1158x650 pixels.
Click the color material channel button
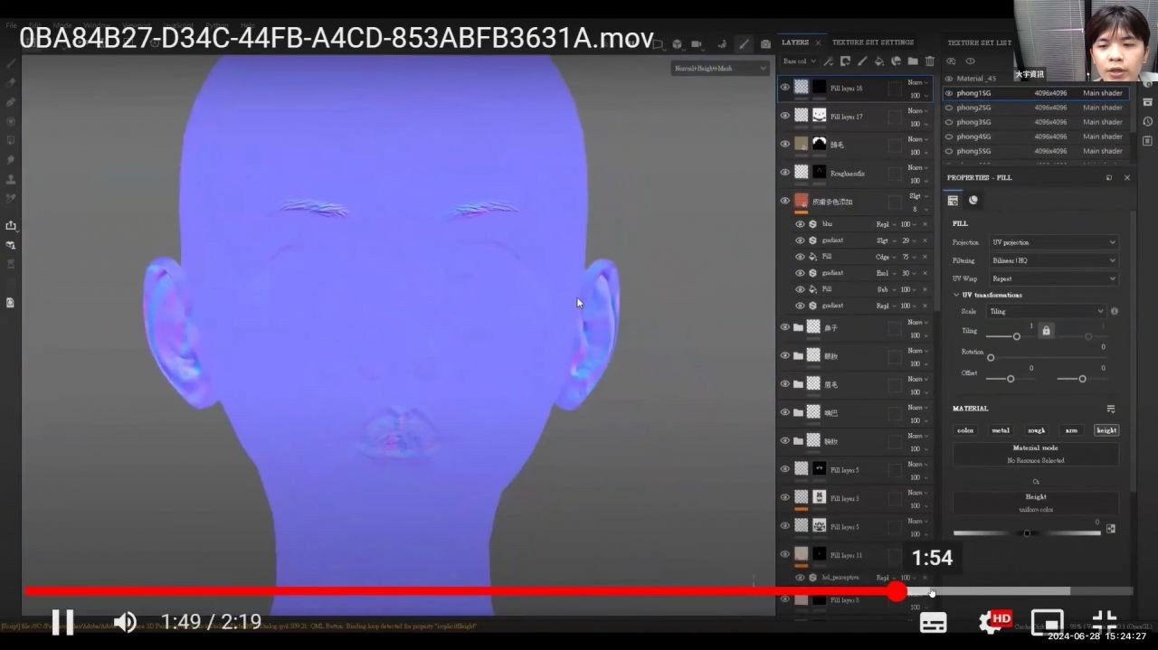965,430
